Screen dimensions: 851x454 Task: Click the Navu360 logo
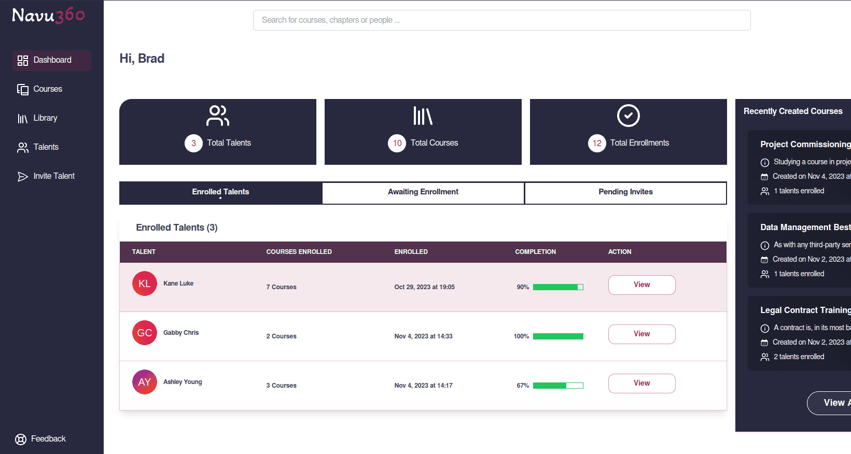click(x=48, y=16)
